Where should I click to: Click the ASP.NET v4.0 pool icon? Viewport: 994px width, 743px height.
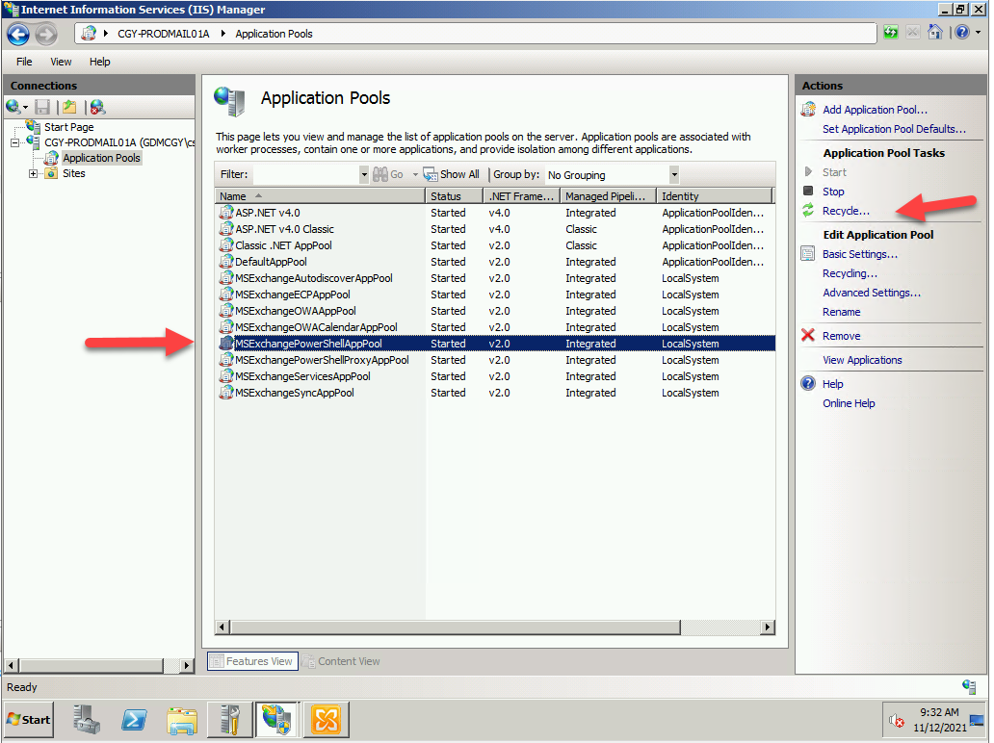point(225,212)
